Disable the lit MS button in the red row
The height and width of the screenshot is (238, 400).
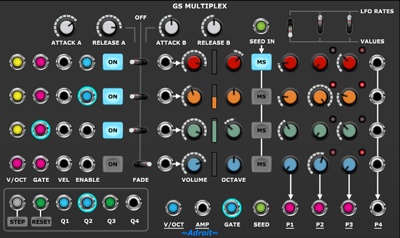262,62
